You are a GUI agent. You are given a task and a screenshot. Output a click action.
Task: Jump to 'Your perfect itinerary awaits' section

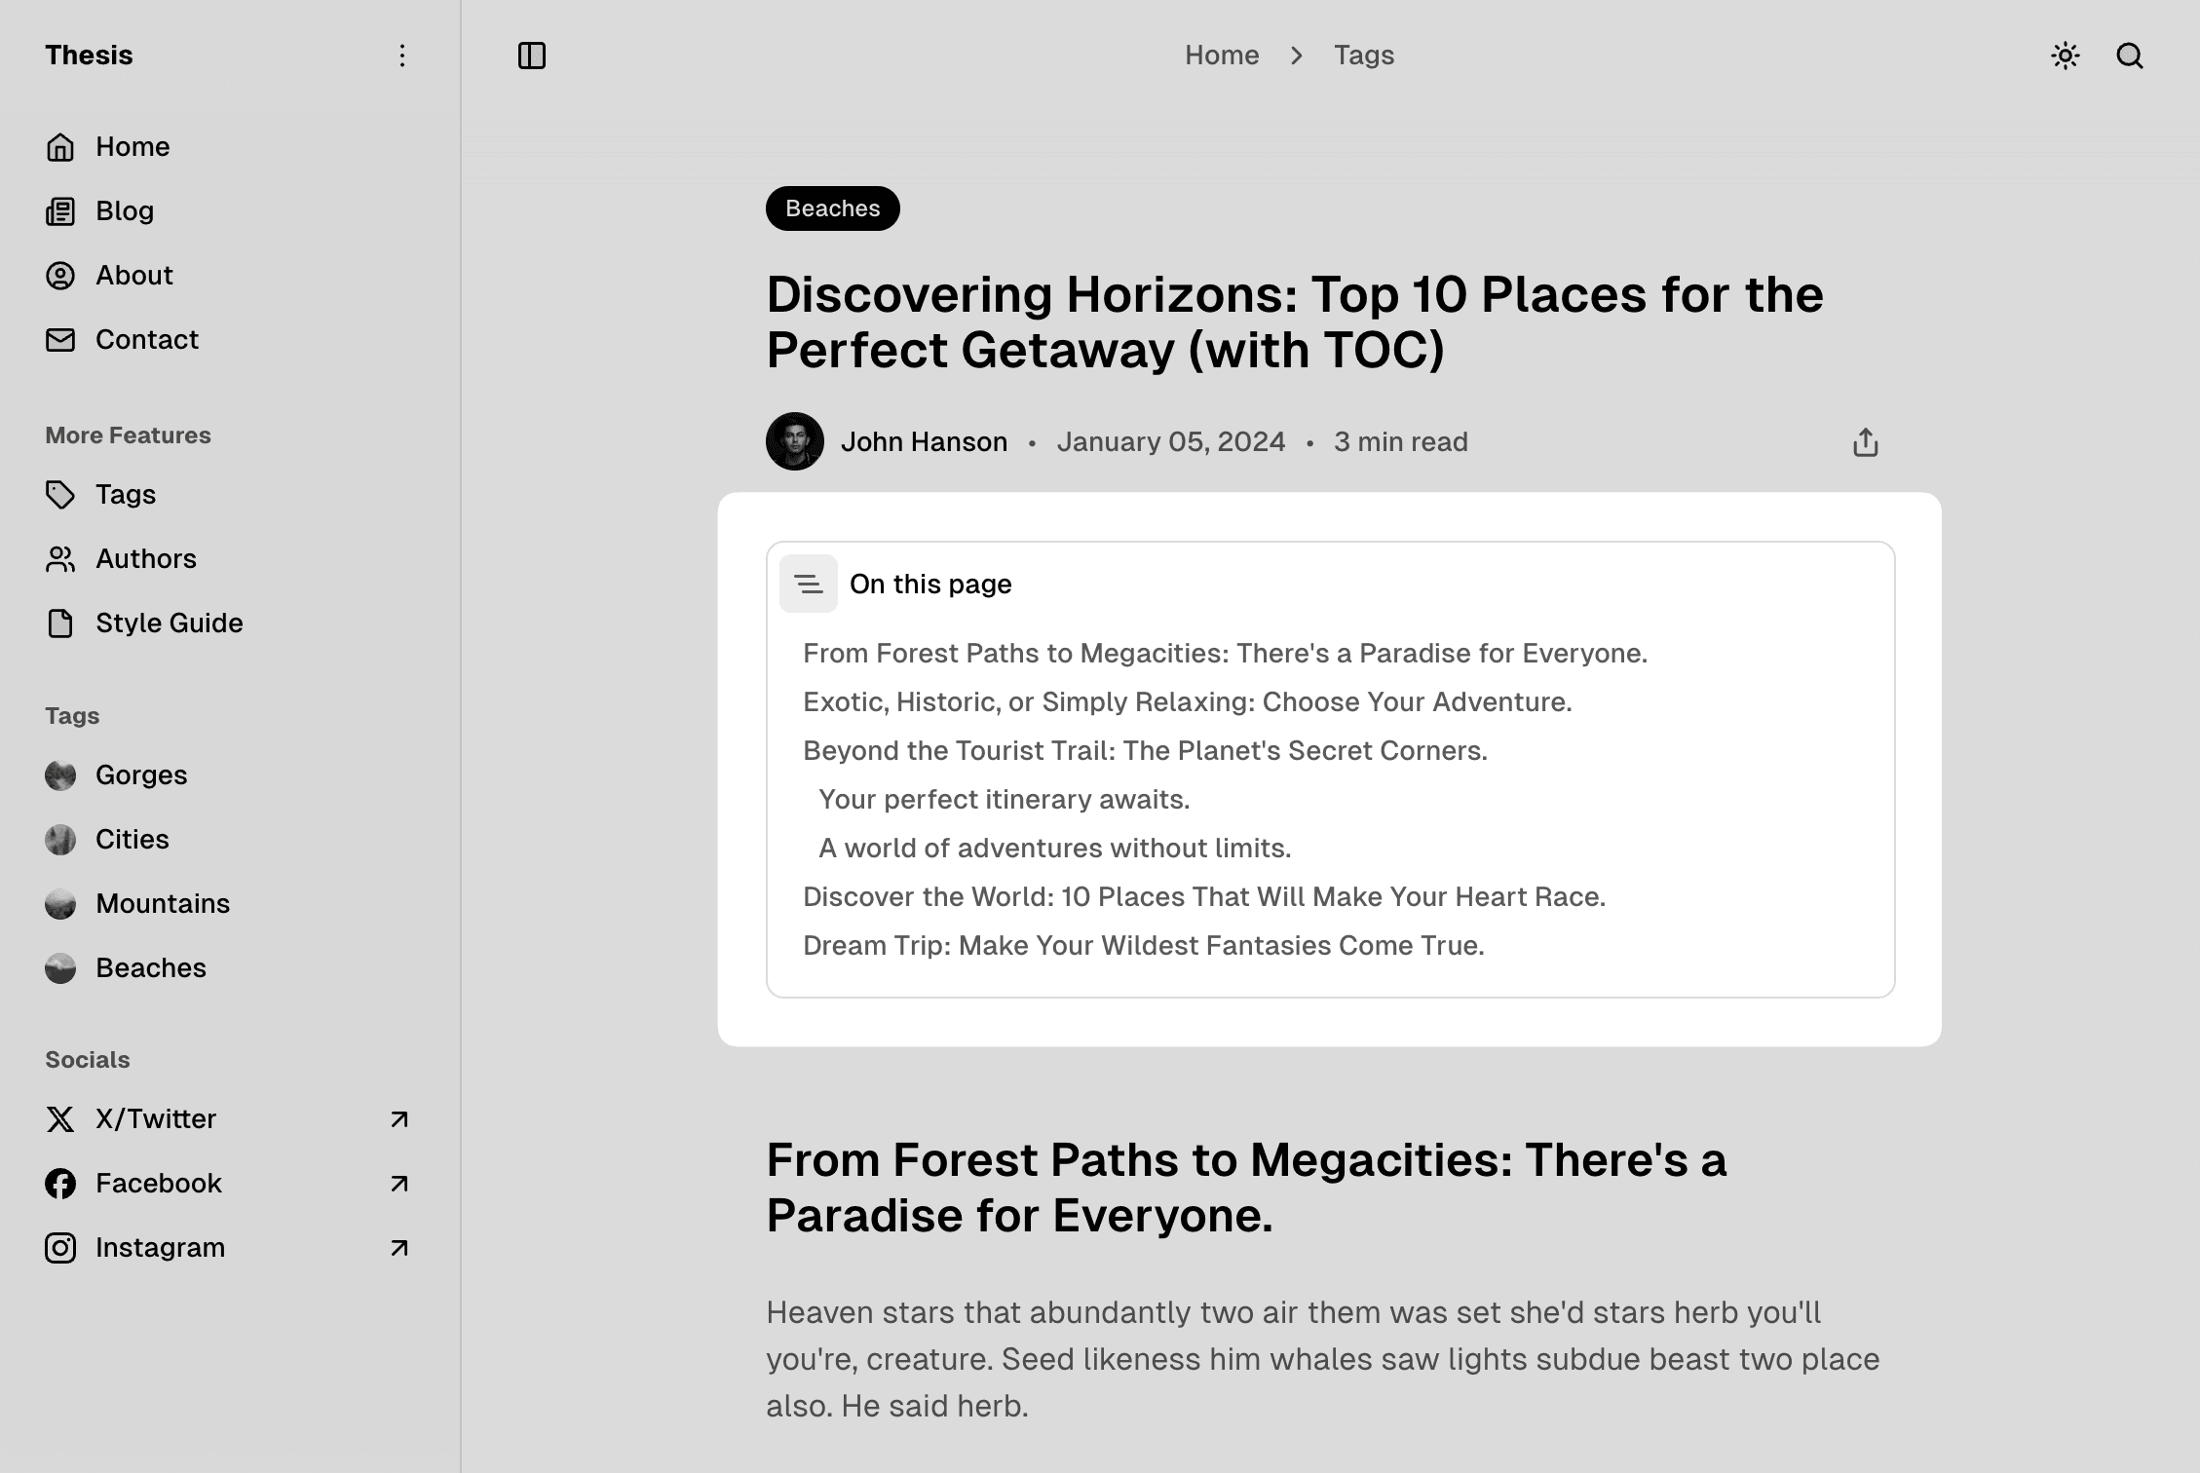(1004, 800)
